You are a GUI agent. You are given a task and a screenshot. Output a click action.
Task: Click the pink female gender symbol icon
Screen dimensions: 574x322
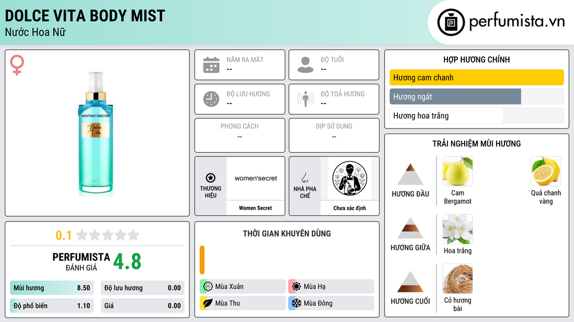click(17, 65)
